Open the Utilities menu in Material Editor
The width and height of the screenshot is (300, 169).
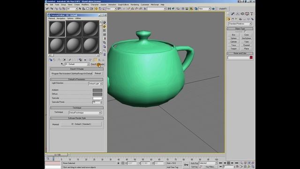point(78,18)
